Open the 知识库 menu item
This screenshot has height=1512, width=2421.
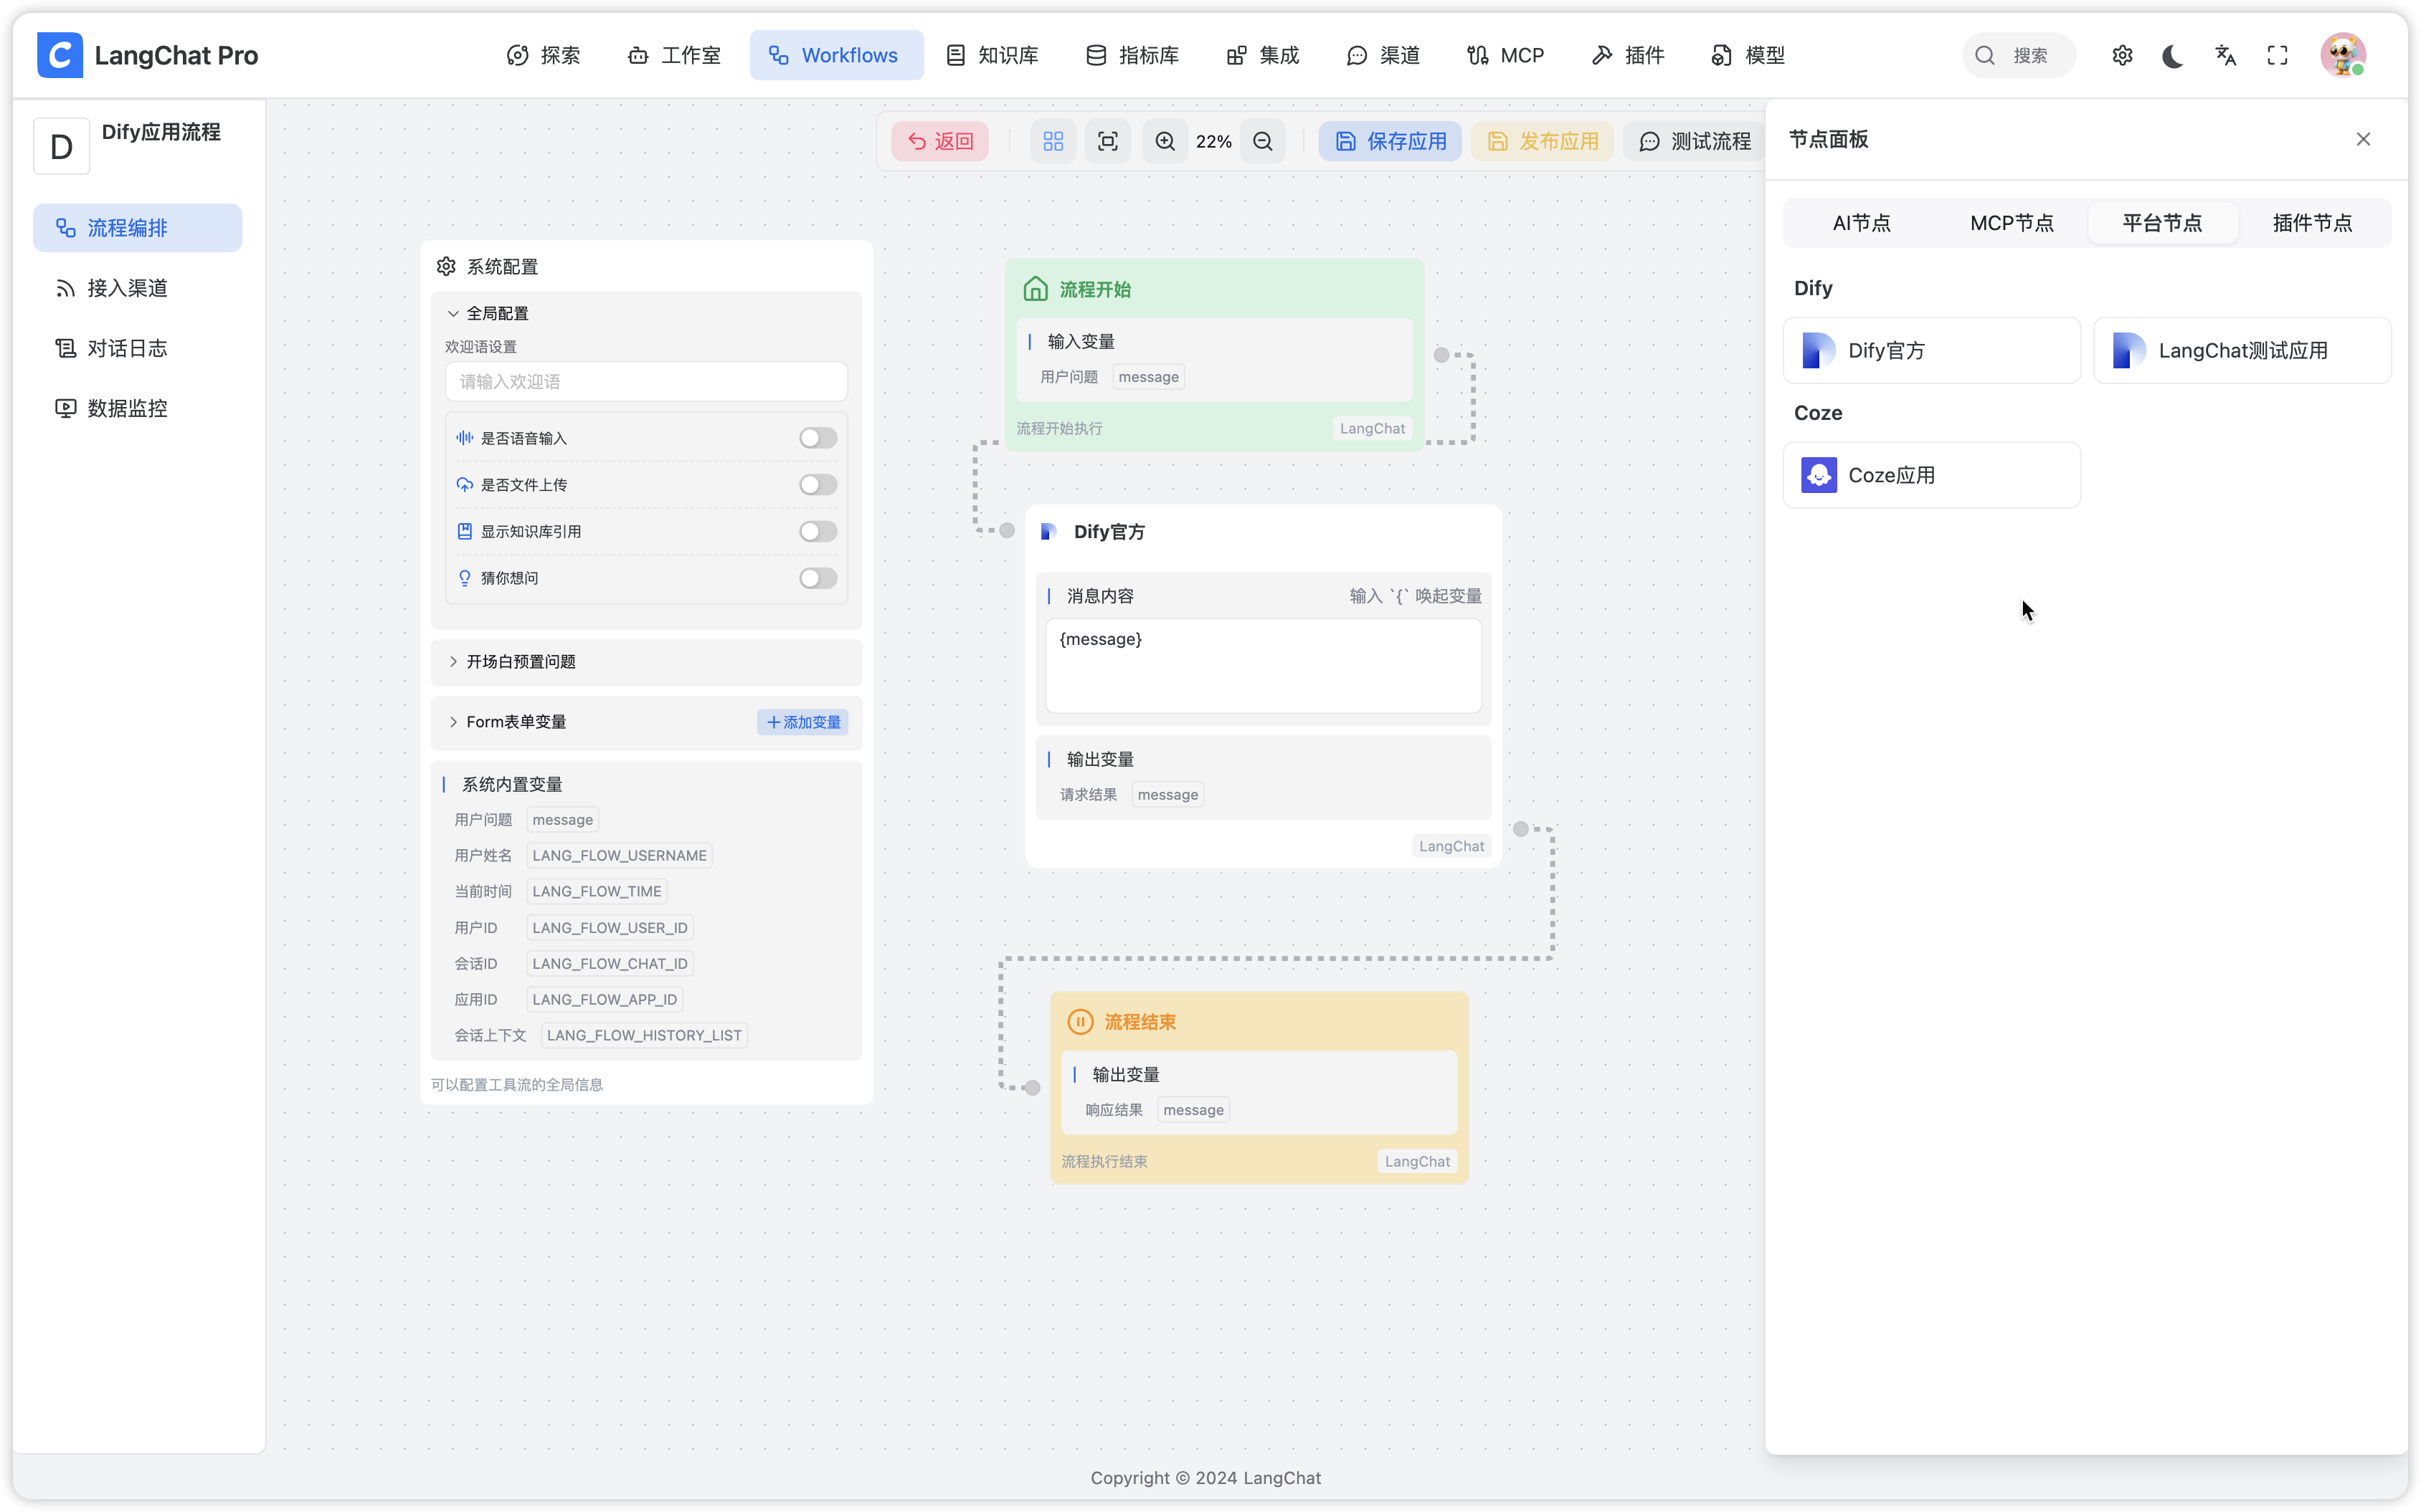(992, 56)
